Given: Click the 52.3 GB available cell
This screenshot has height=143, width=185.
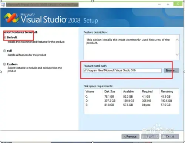Looking at the screenshot, I should click(128, 97).
